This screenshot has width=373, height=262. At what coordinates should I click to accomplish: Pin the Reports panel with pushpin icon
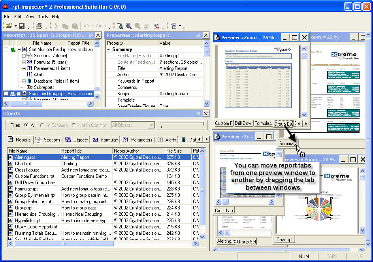tap(90, 35)
